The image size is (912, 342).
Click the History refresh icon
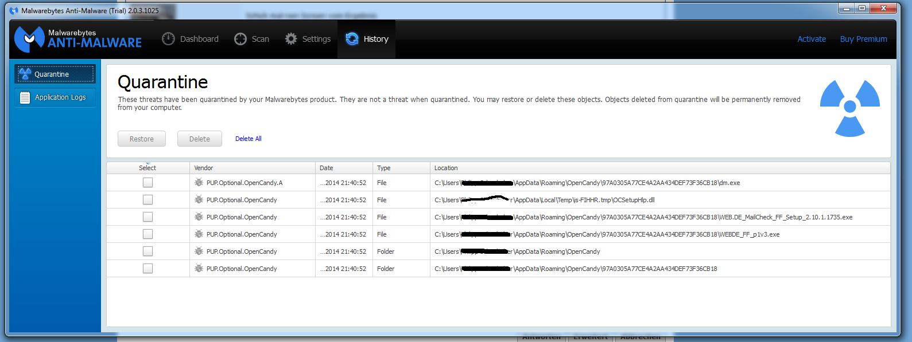(352, 38)
